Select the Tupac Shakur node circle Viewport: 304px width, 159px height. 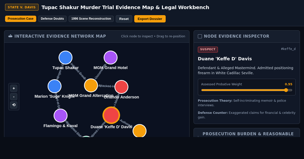66,58
